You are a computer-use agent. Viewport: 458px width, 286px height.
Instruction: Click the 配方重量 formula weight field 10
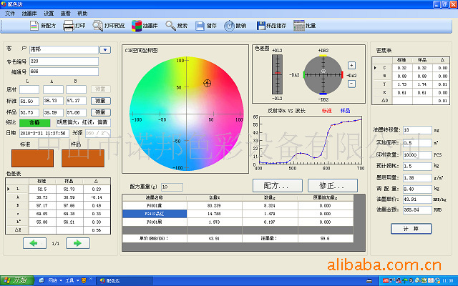[172, 187]
